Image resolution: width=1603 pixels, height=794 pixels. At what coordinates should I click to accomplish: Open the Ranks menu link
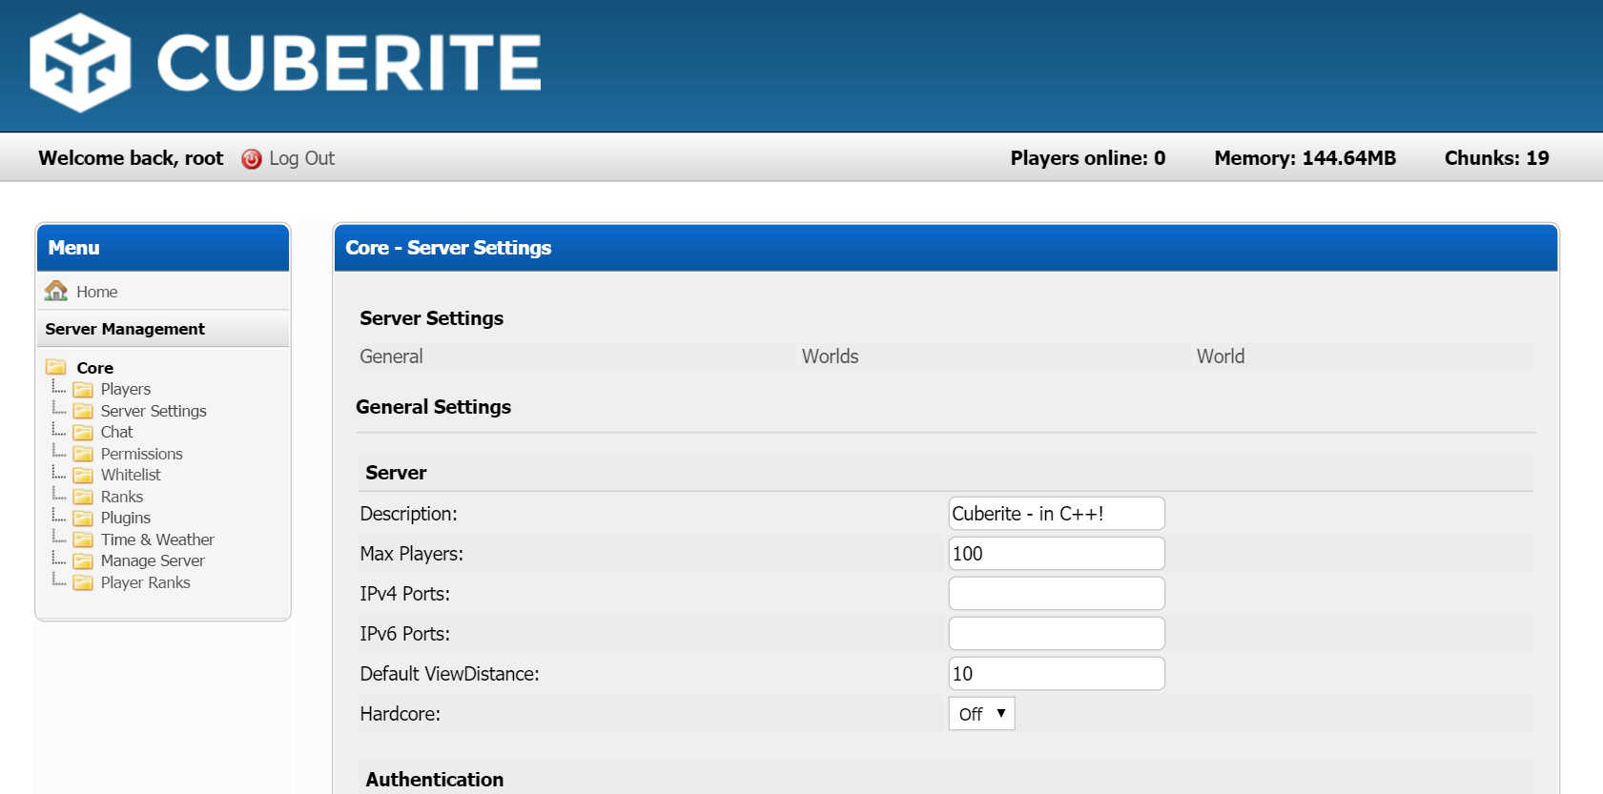point(122,497)
